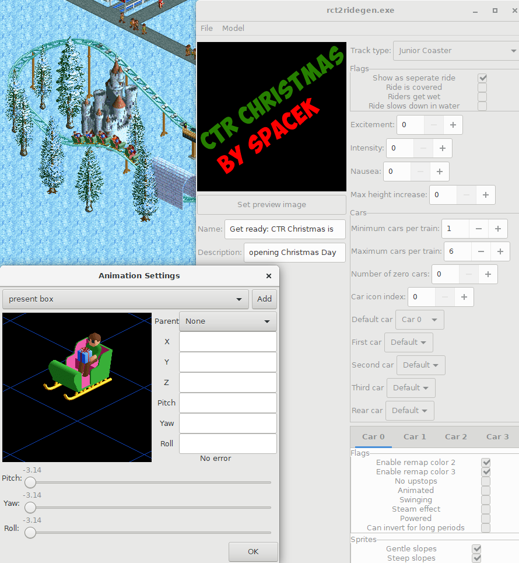
Task: Click the Description input field
Action: pyautogui.click(x=294, y=253)
